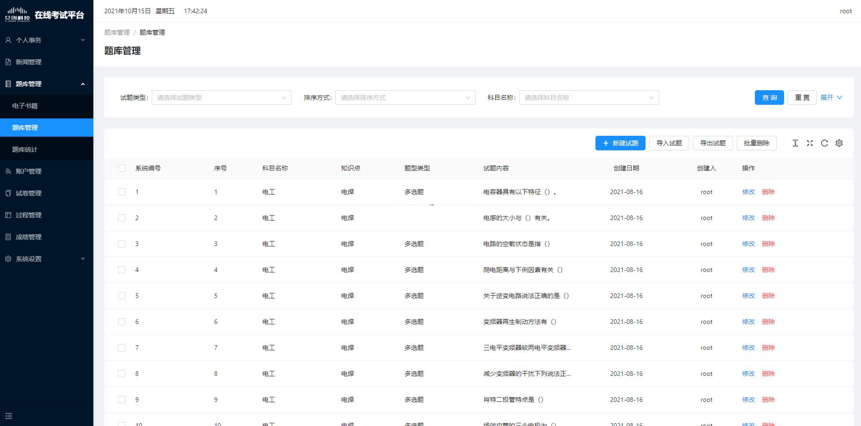This screenshot has width=861, height=426.
Task: Toggle fullscreen mode for the table
Action: [810, 143]
